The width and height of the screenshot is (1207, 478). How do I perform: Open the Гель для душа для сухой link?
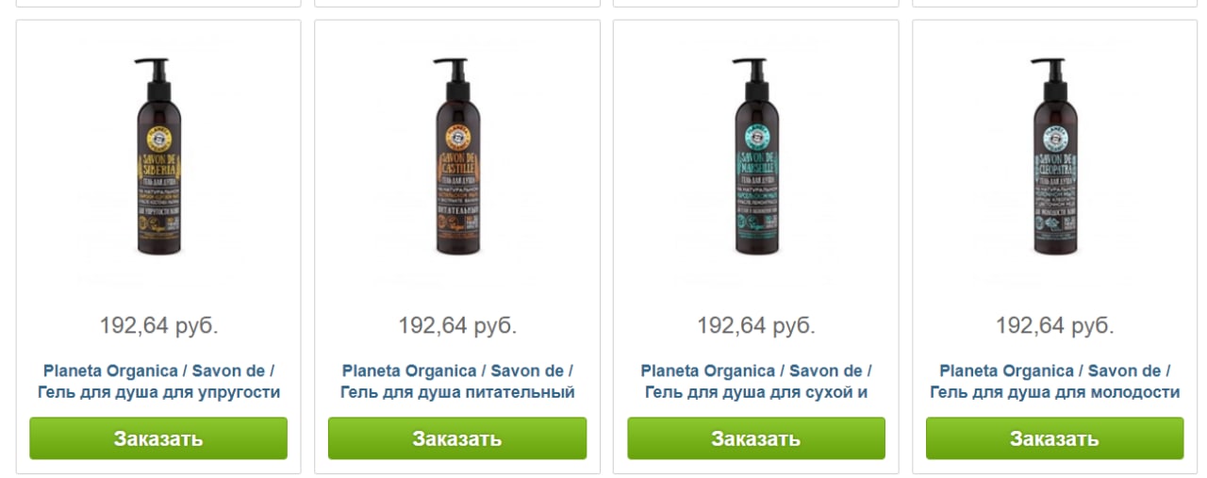click(756, 393)
